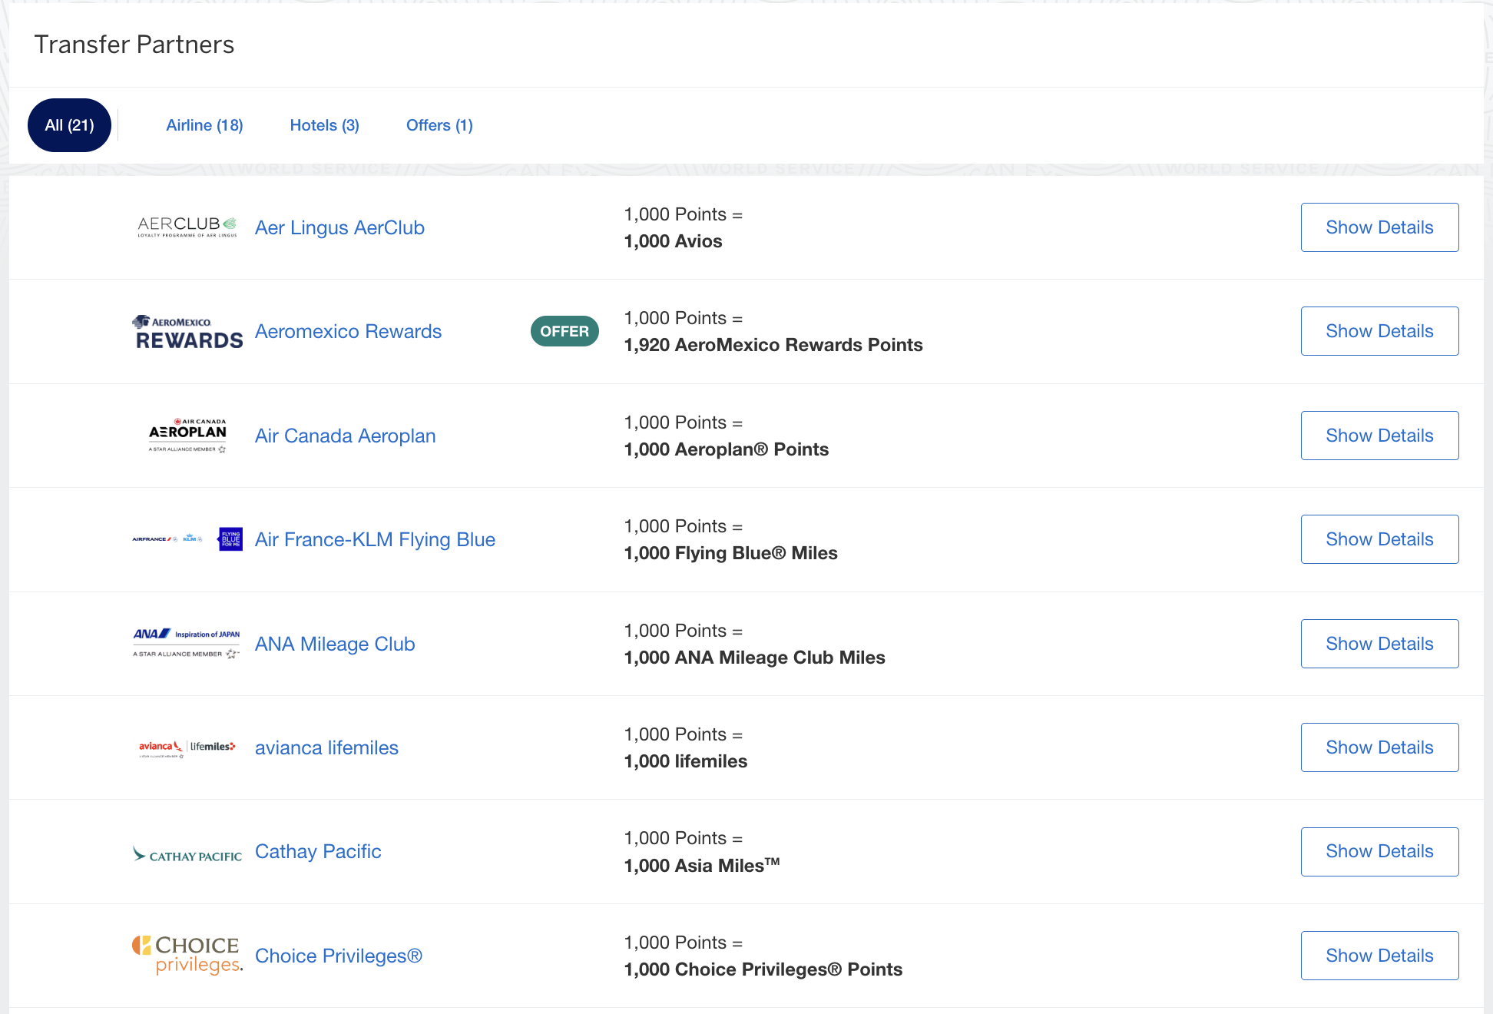Switch to the Airline partners tab
Image resolution: width=1493 pixels, height=1014 pixels.
click(x=204, y=124)
